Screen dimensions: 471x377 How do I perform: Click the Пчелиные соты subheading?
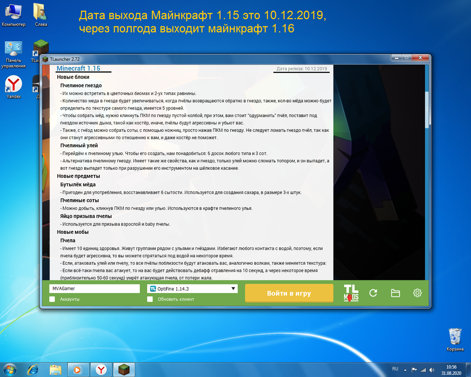pyautogui.click(x=80, y=200)
